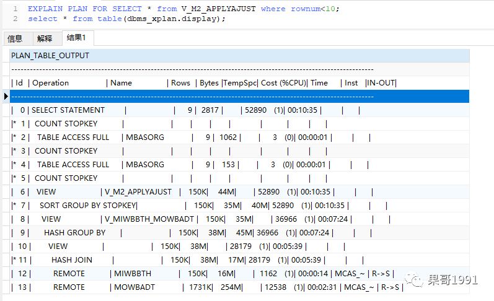This screenshot has height=301, width=494.
Task: Select the Id 5 COUNT STOPKEY row
Action: (x=239, y=178)
